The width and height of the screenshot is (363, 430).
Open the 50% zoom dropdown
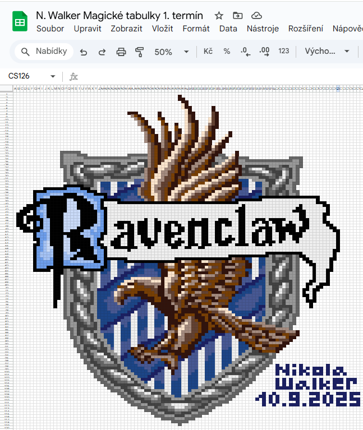coord(172,52)
